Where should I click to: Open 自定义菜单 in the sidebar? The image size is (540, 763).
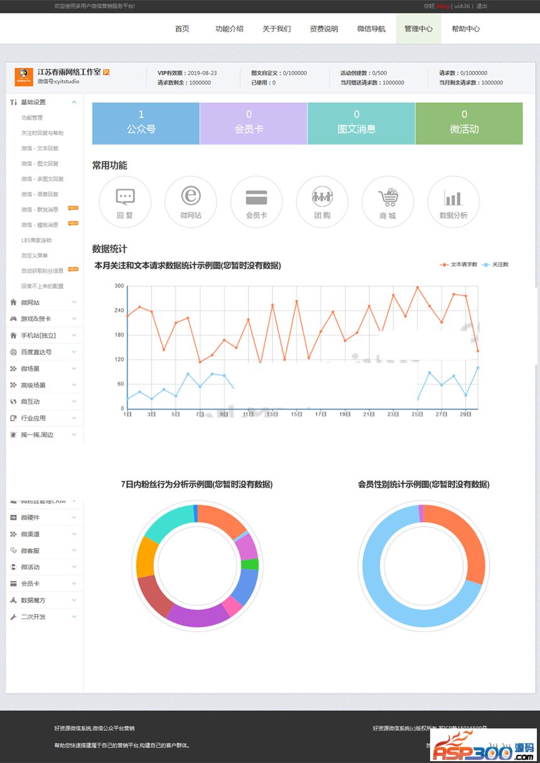tap(35, 256)
